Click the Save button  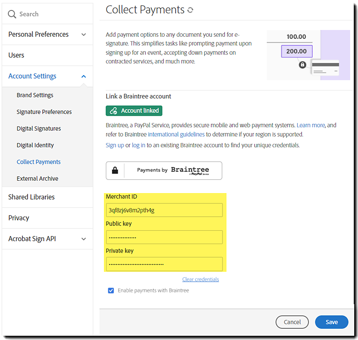pos(332,322)
